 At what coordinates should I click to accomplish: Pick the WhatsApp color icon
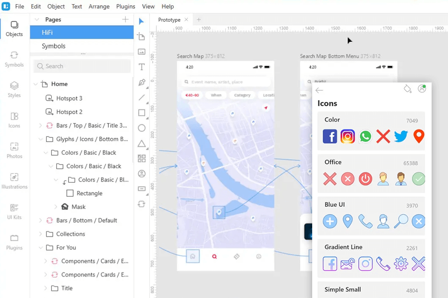click(x=365, y=136)
